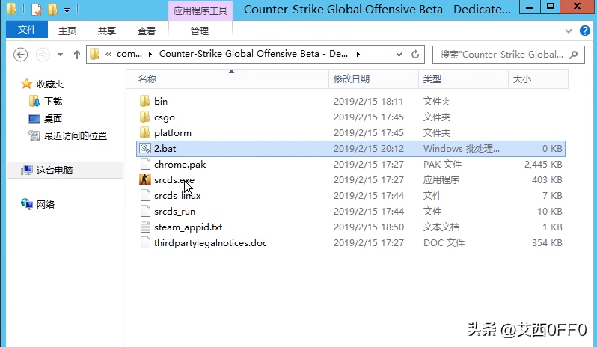Open the help question mark icon
The image size is (597, 347).
click(x=586, y=31)
